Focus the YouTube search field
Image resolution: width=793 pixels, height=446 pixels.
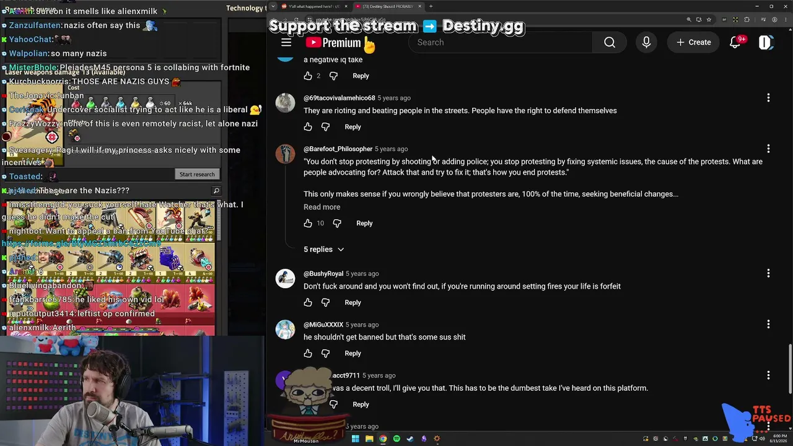(500, 42)
